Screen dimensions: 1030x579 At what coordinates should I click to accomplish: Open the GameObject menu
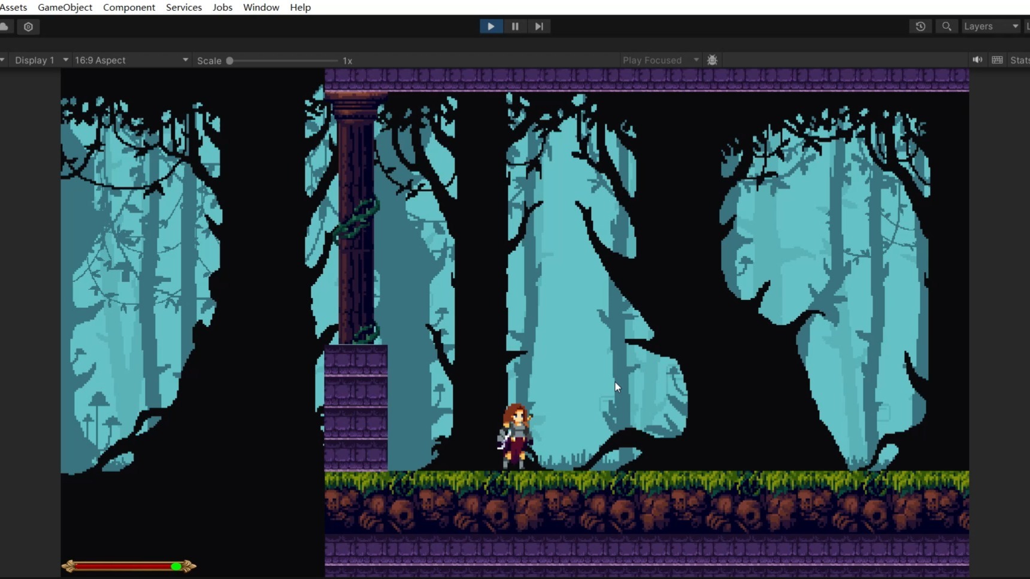click(65, 7)
